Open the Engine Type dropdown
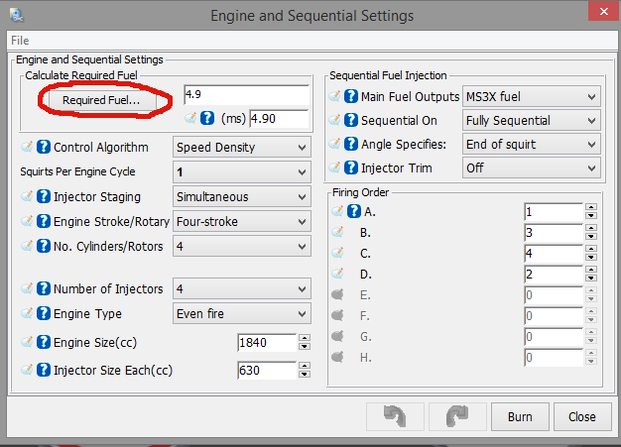621x447 pixels. pos(241,314)
